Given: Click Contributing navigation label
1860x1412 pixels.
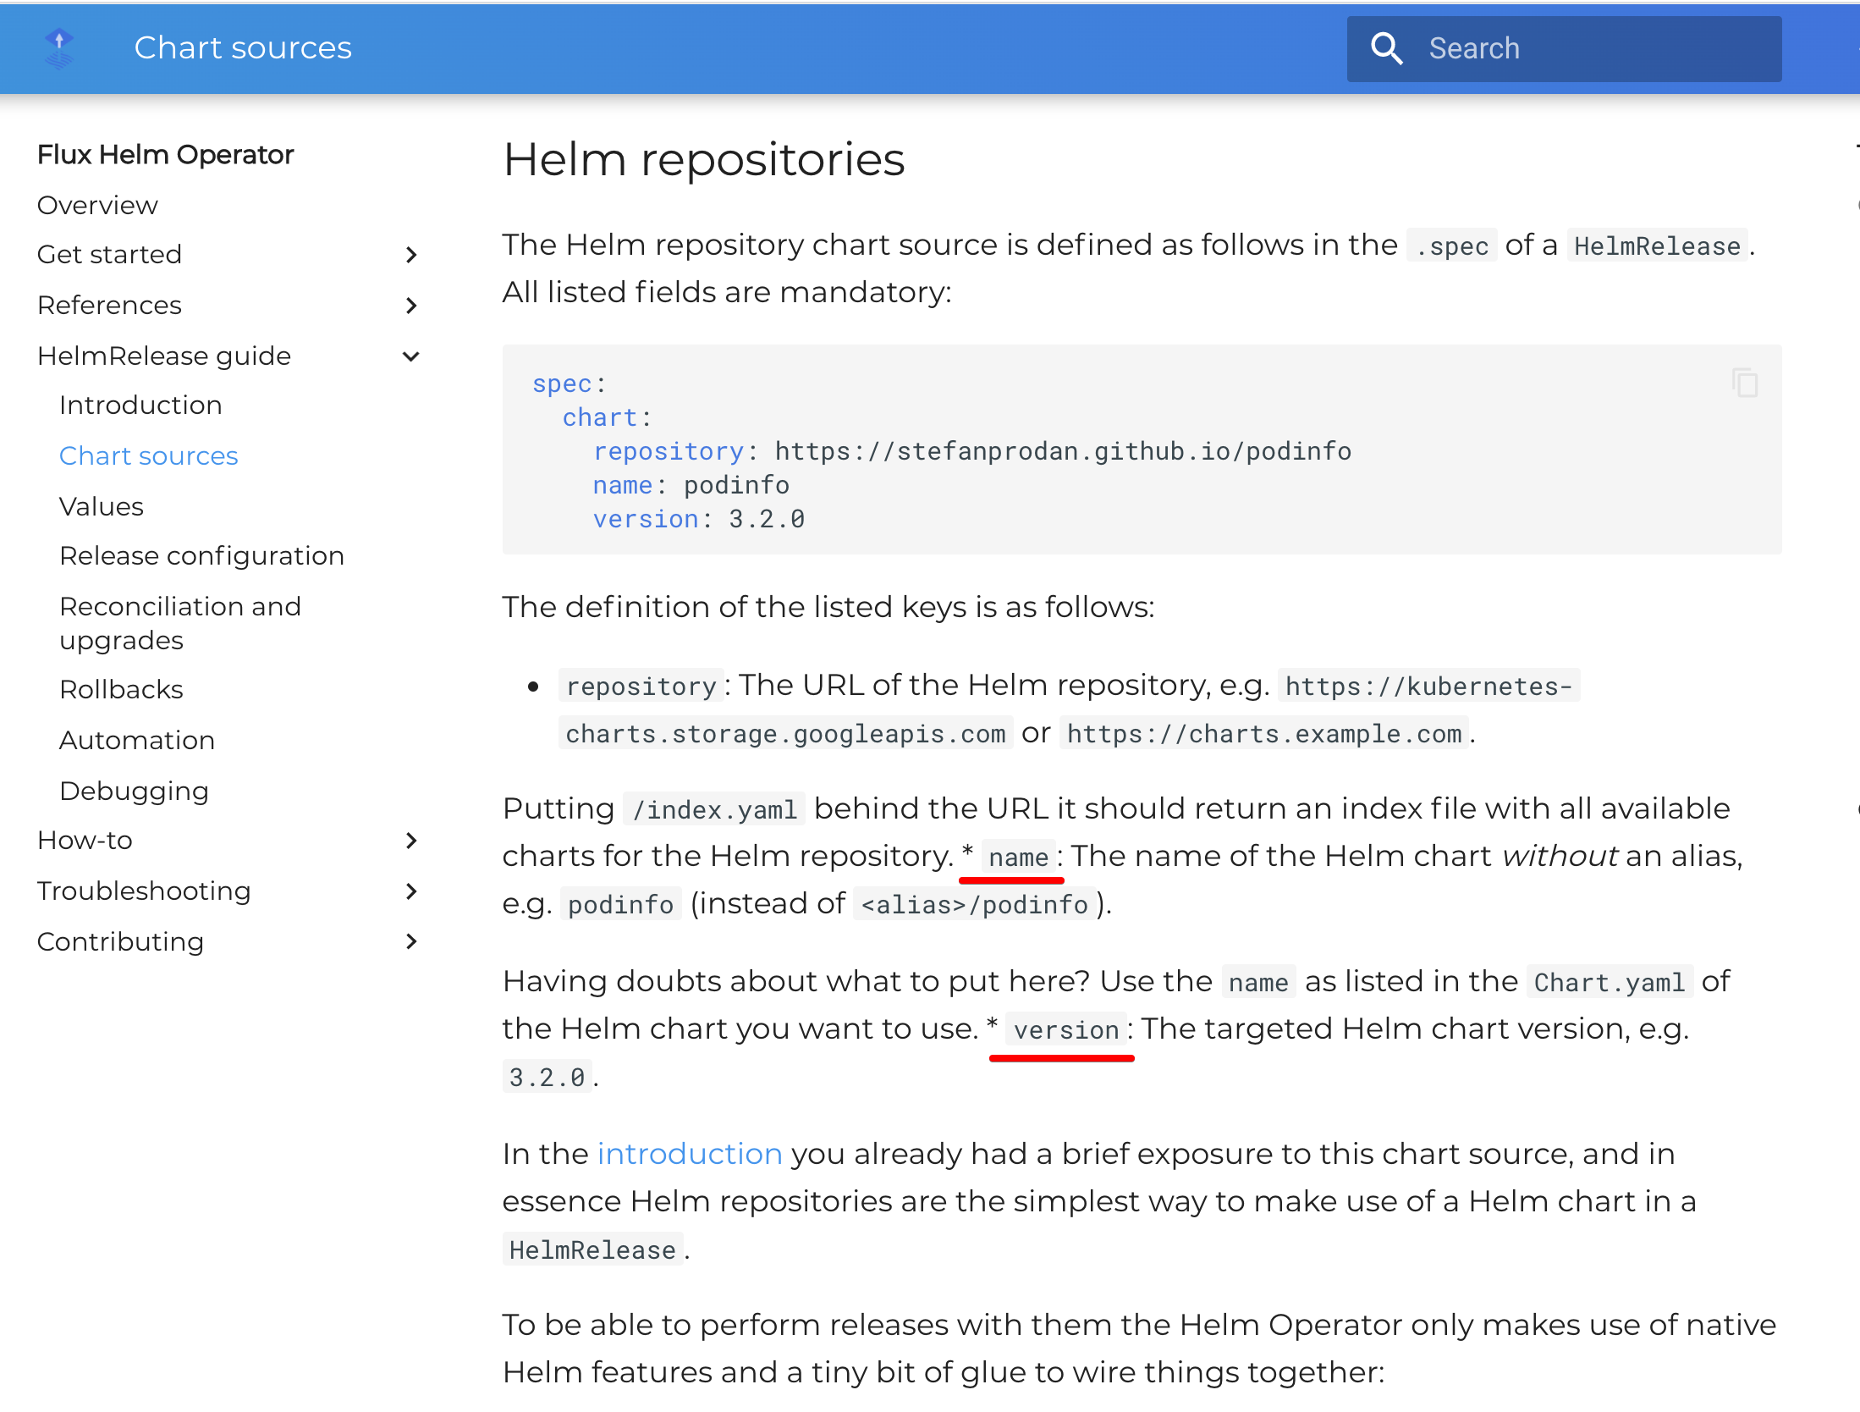Looking at the screenshot, I should coord(121,941).
